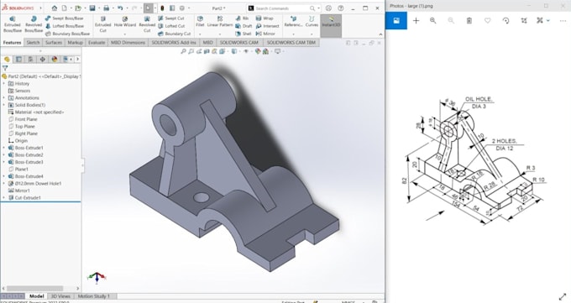
Task: Open the SolidWorks Options gear
Action: pos(181,8)
